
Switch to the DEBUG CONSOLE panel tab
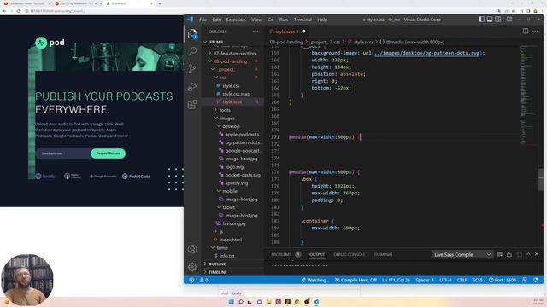349,254
